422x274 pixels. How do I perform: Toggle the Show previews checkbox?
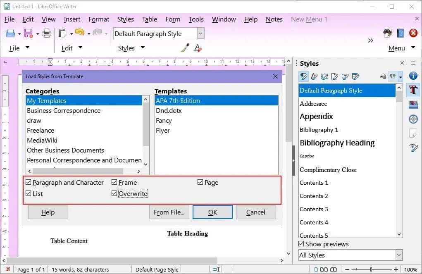(301, 244)
